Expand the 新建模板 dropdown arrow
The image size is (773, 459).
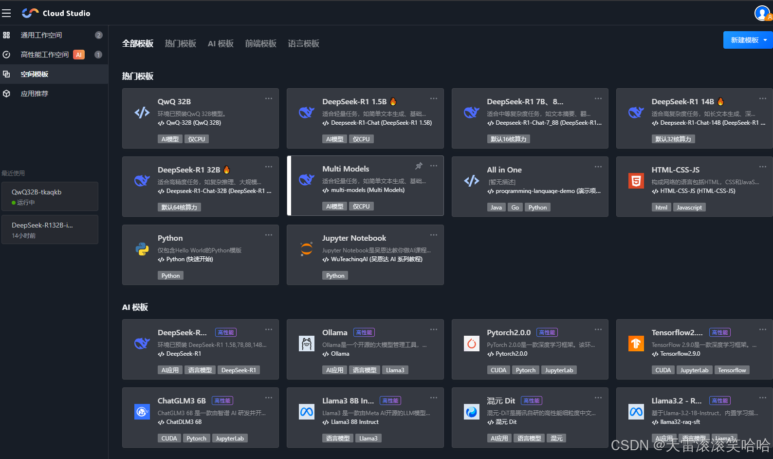click(765, 40)
